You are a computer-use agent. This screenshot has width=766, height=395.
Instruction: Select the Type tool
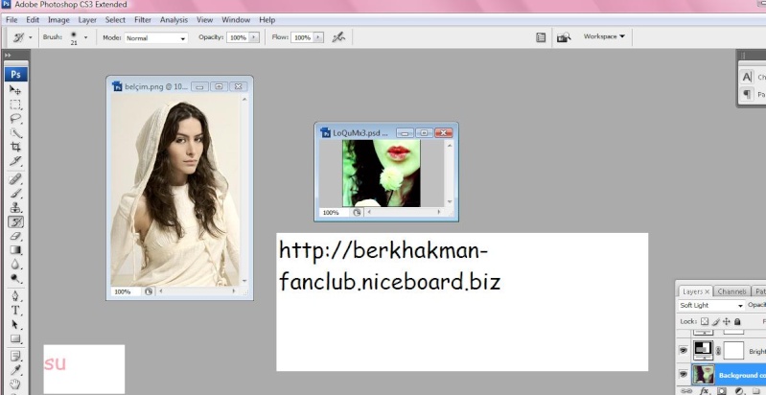15,311
